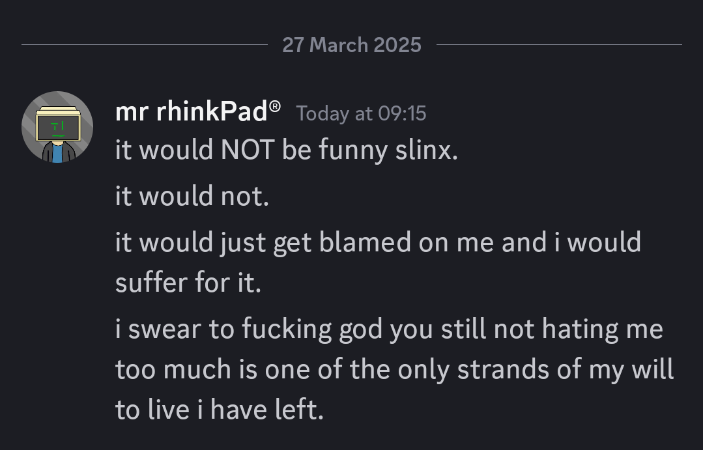
Task: Click the divider line left of the date
Action: coord(145,45)
